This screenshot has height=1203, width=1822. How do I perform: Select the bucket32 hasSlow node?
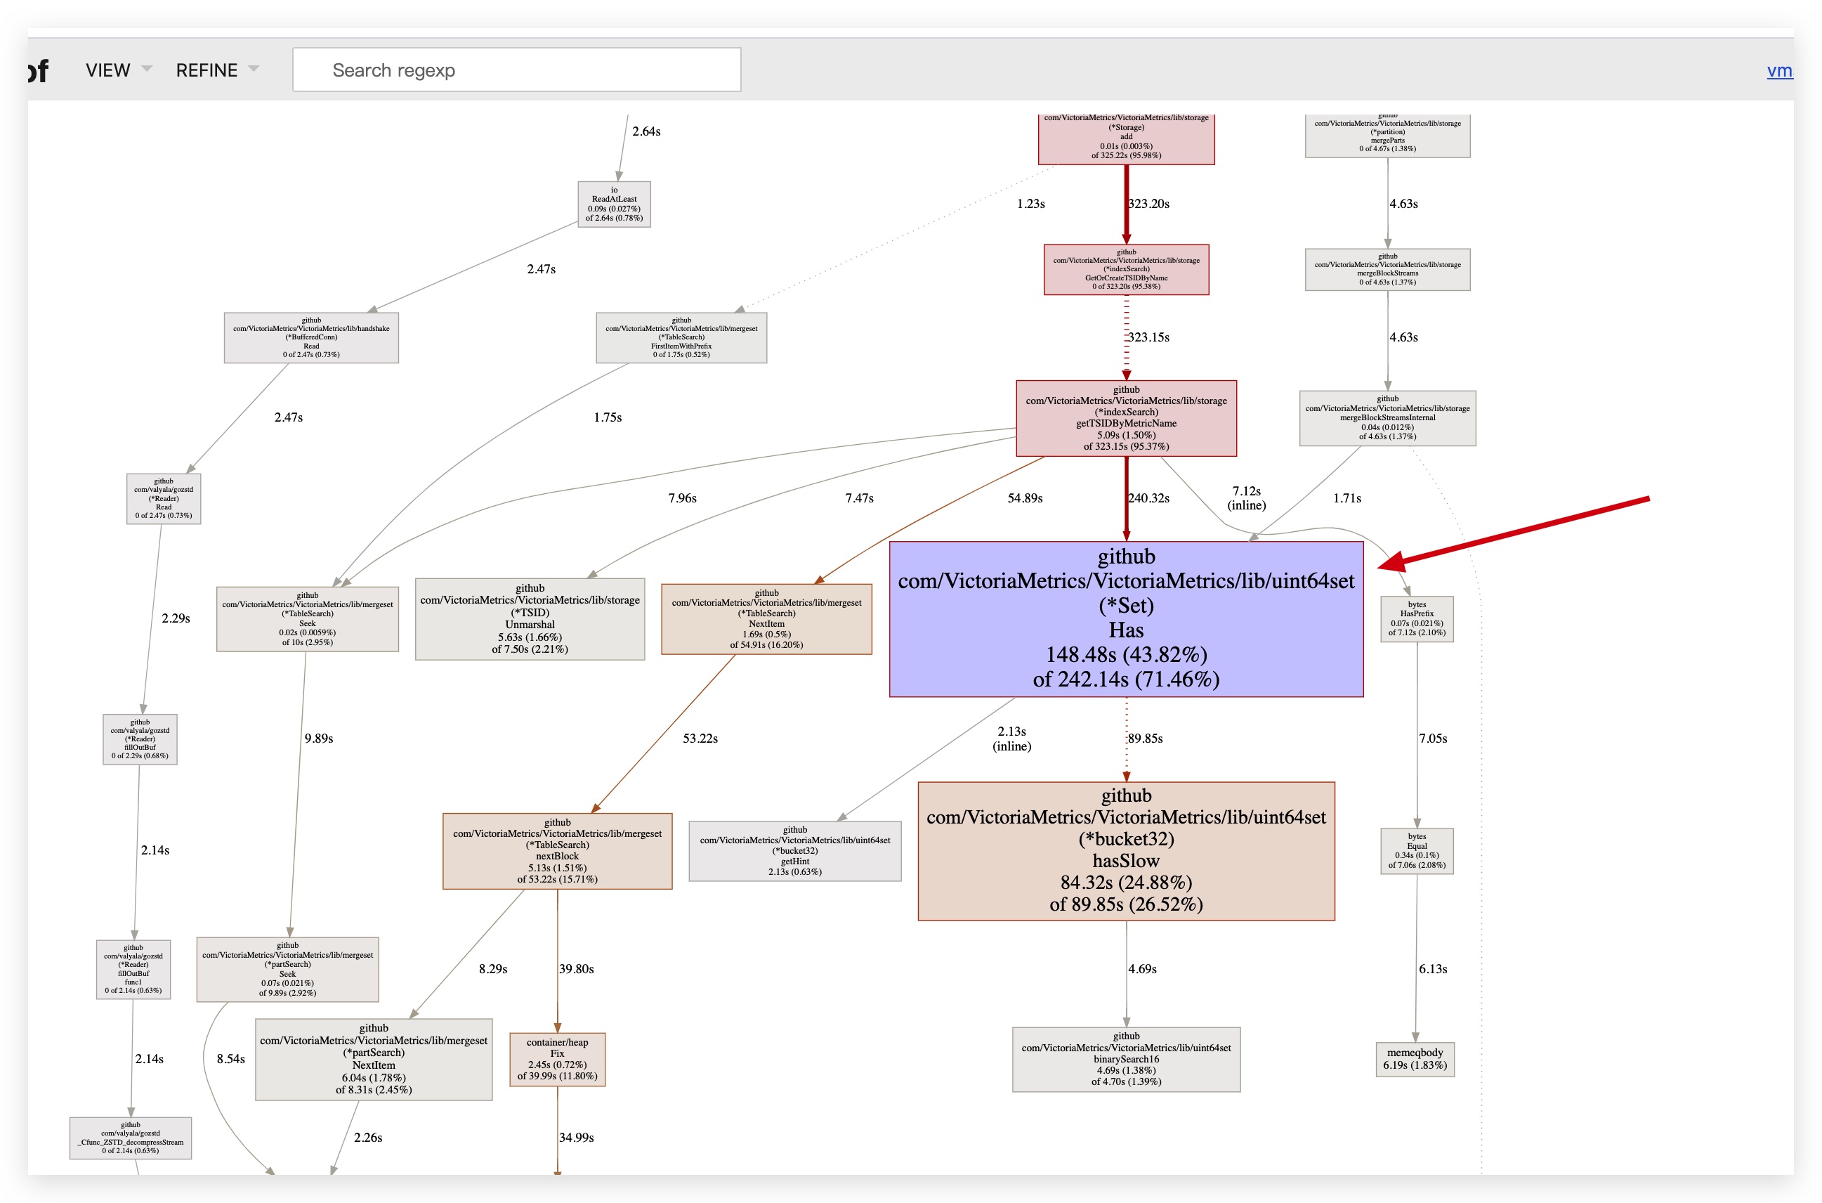(x=1125, y=850)
